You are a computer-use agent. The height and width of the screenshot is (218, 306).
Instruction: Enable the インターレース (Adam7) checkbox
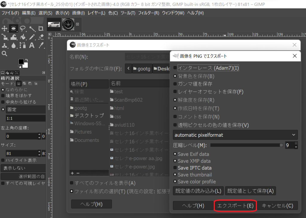tap(175, 68)
